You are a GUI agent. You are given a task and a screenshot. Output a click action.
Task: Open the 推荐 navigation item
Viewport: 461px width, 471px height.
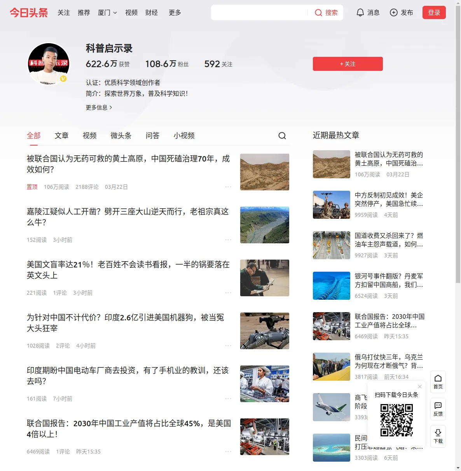coord(84,13)
